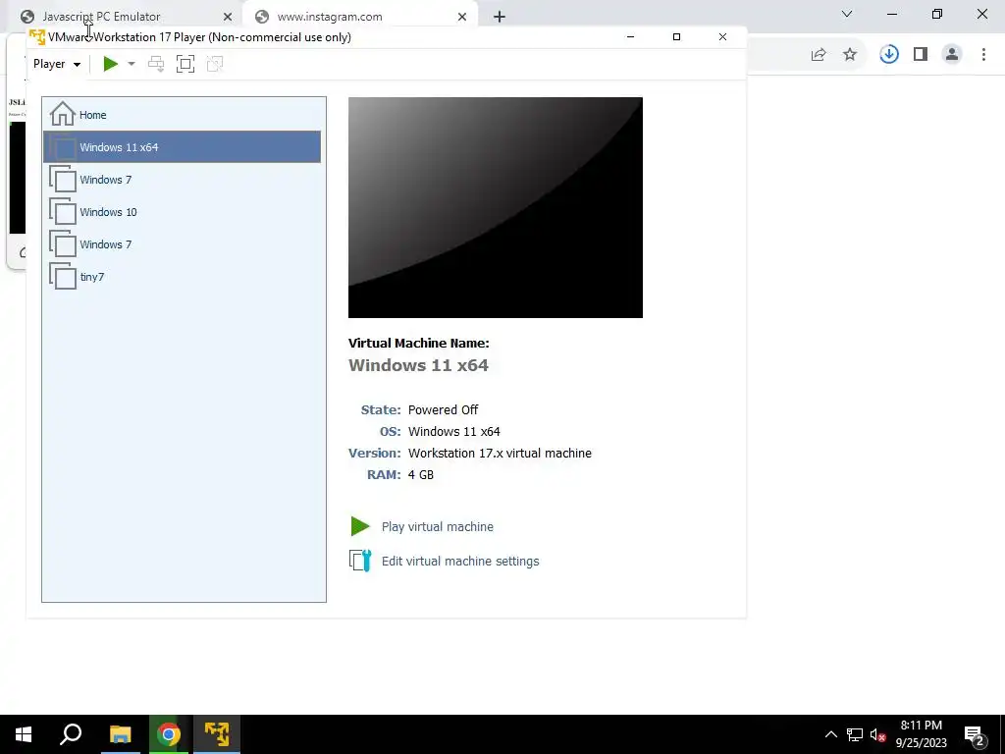Select the second Windows 7 entry below Windows 10

pos(182,244)
